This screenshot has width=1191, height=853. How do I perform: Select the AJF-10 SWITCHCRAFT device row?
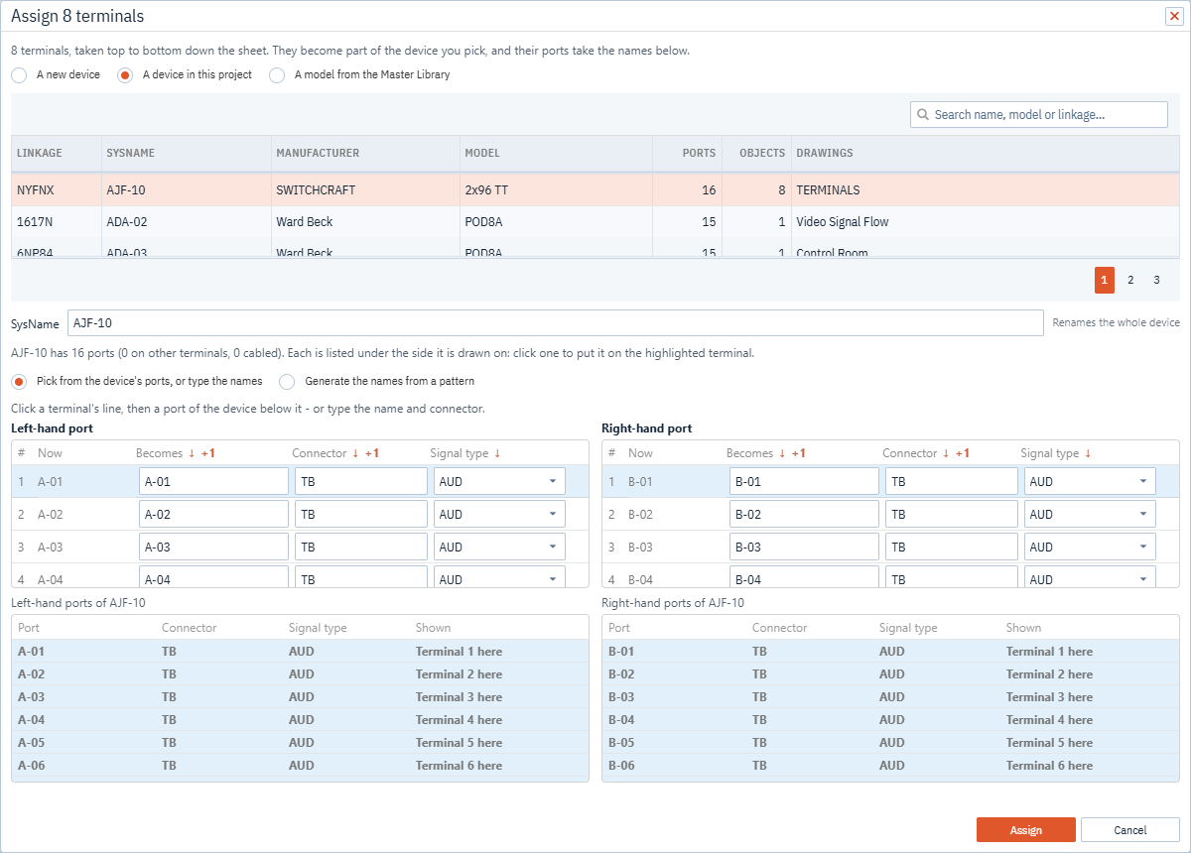pos(595,189)
